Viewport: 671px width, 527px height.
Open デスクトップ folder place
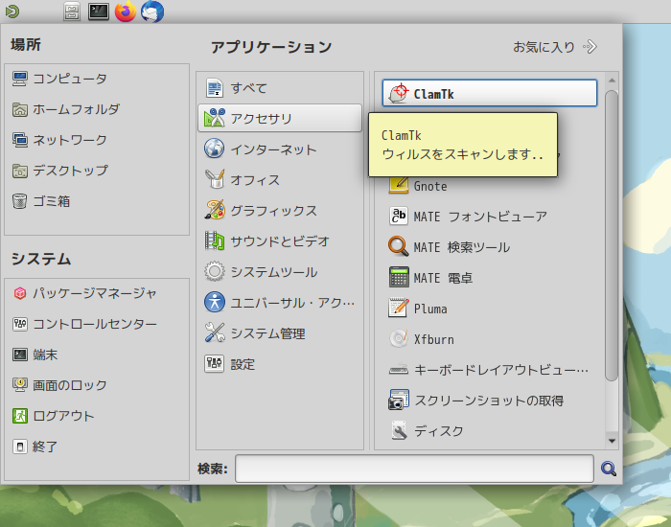pos(96,171)
